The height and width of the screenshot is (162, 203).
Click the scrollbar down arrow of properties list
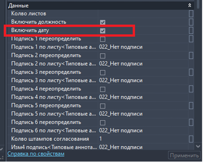(x=198, y=147)
